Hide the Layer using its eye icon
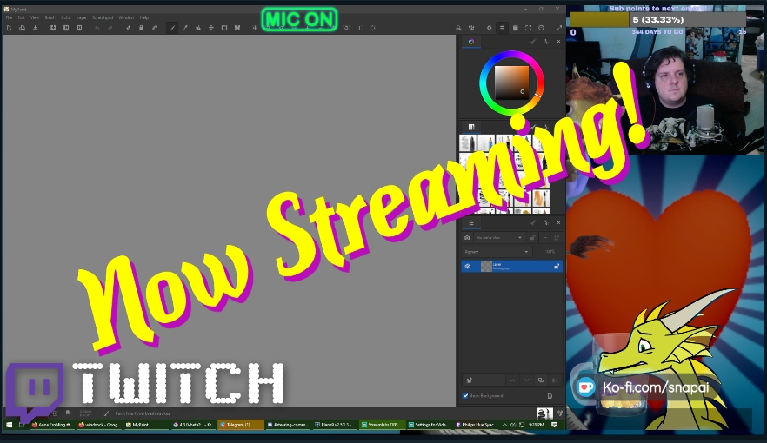767x443 pixels. pyautogui.click(x=468, y=266)
